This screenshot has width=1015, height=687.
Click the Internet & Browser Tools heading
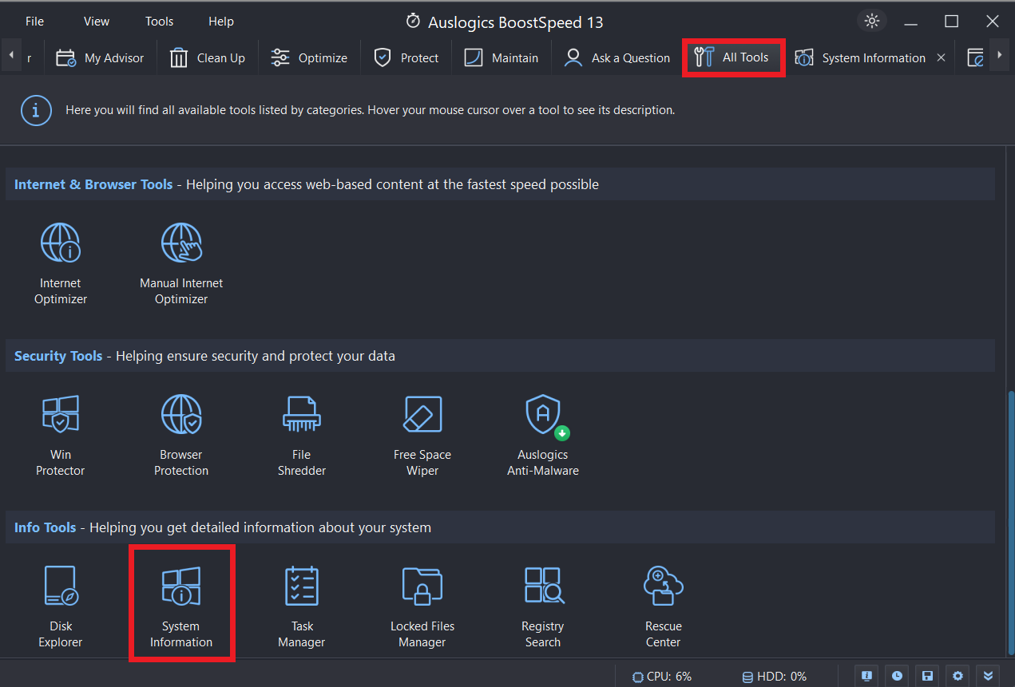93,184
